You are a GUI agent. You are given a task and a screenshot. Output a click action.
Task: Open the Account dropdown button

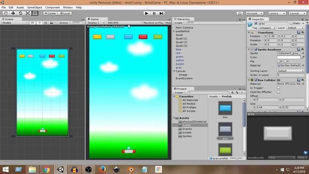(x=254, y=13)
